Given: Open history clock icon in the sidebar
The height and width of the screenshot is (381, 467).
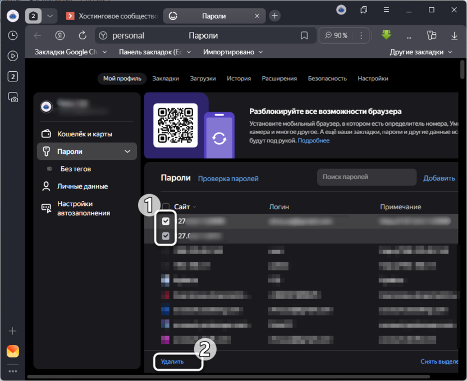Looking at the screenshot, I should (12, 35).
